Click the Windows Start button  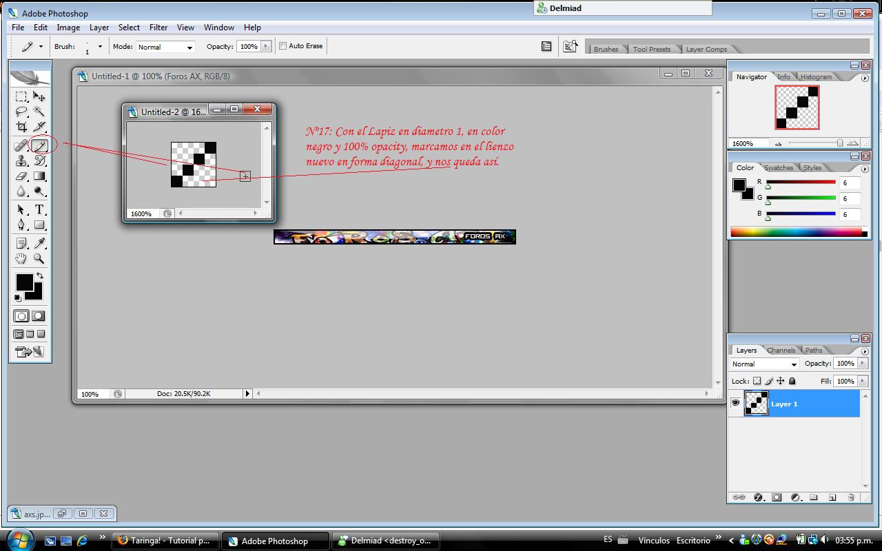click(x=19, y=539)
